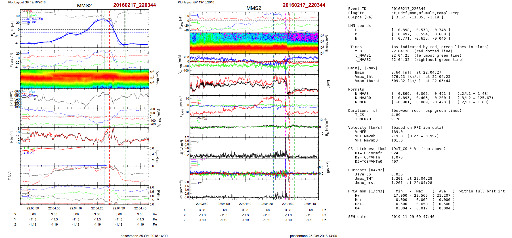Screen dimensions: 512x238
Task: Click the LMN coords section heading
Action: [359, 26]
